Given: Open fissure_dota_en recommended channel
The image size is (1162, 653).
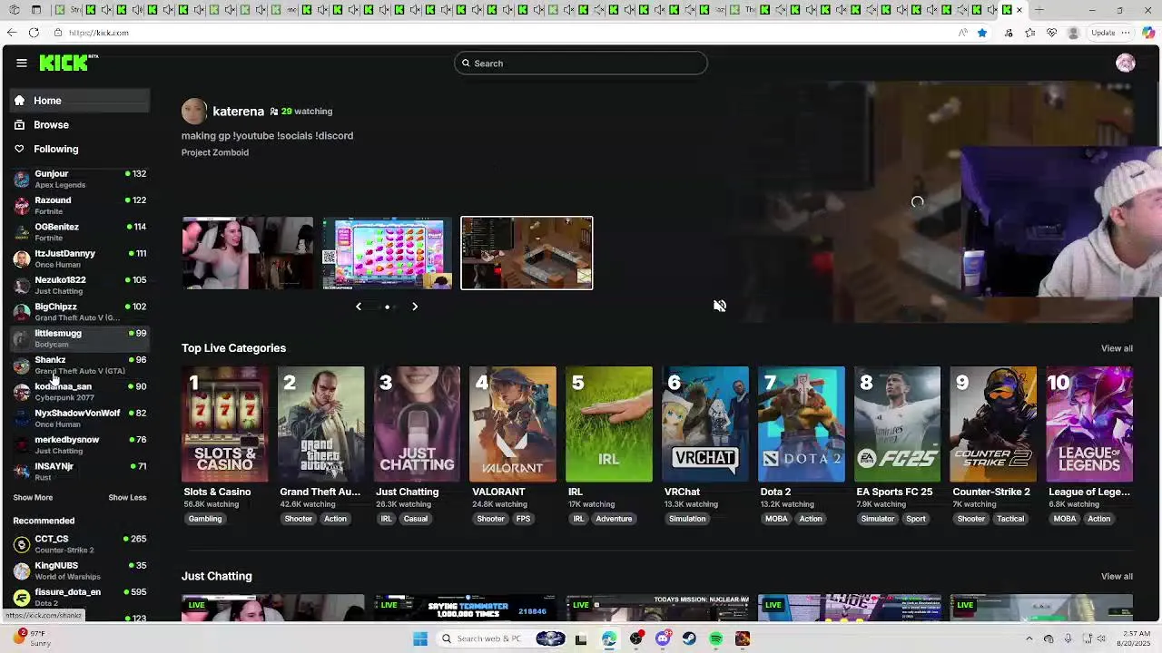Looking at the screenshot, I should 80,597.
